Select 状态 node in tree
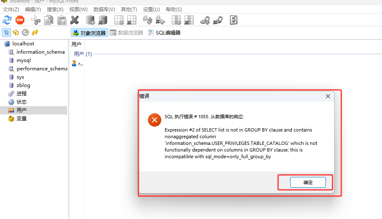Viewport: 382px width, 219px height. pyautogui.click(x=22, y=102)
